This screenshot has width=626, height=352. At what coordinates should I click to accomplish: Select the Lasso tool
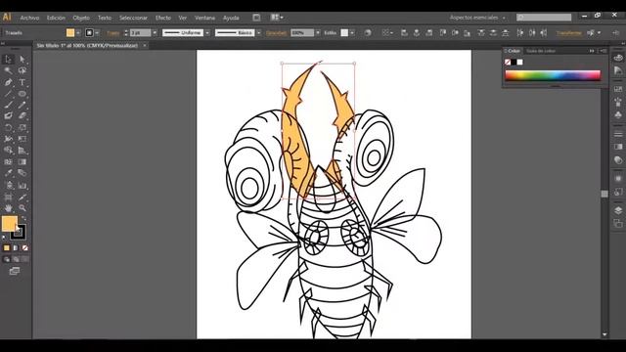(22, 70)
